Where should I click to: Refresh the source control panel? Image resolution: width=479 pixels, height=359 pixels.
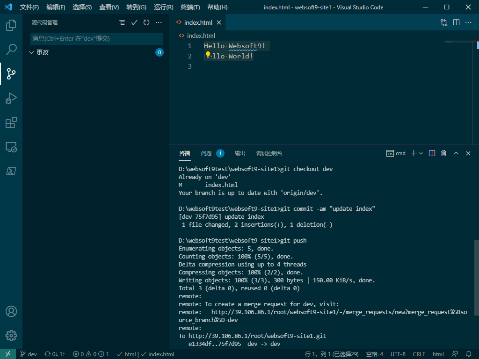(146, 22)
